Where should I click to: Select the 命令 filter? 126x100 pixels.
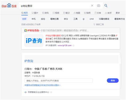[x=66, y=19]
